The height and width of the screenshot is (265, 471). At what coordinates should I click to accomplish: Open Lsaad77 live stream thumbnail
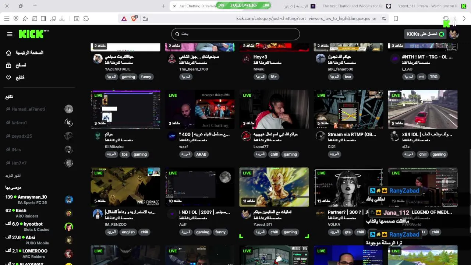click(x=274, y=109)
